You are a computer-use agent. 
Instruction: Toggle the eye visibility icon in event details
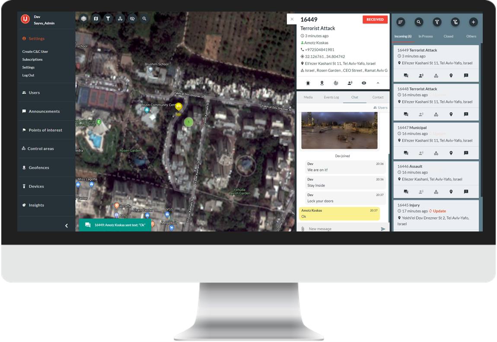pyautogui.click(x=364, y=83)
